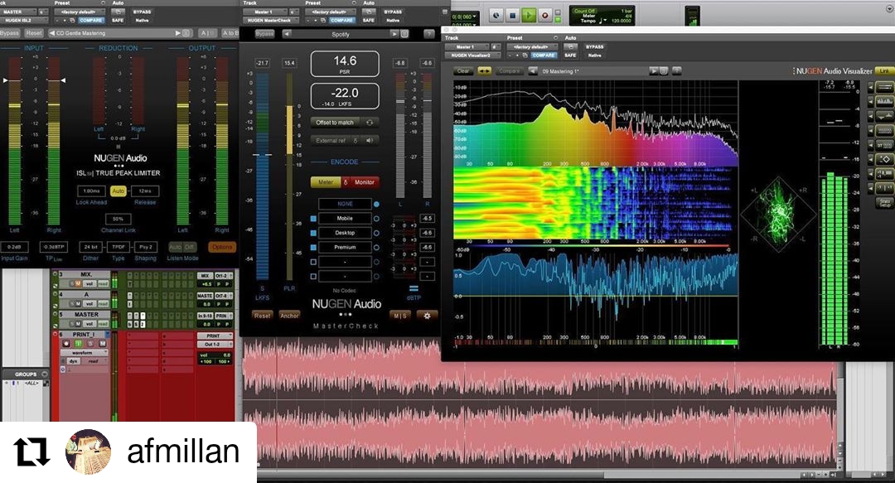This screenshot has height=483, width=895.
Task: Arm recording with the transport record button
Action: click(544, 16)
